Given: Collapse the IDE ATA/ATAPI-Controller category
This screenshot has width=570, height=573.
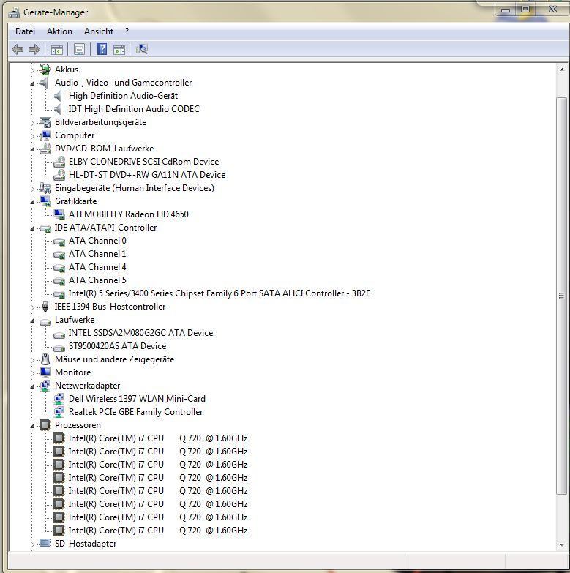Looking at the screenshot, I should tap(32, 228).
